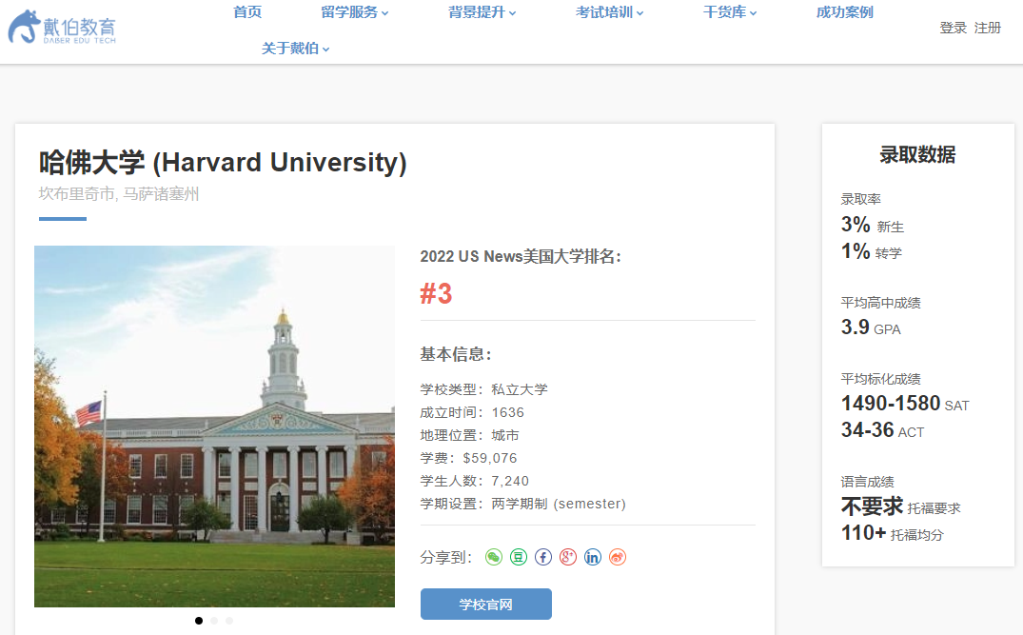Open the 登录 link
This screenshot has height=635, width=1023.
(x=953, y=29)
